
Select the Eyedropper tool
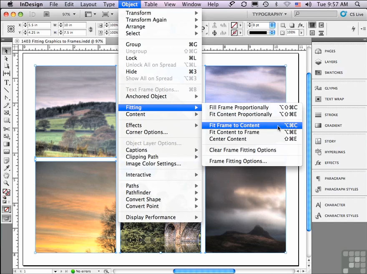[x=6, y=168]
